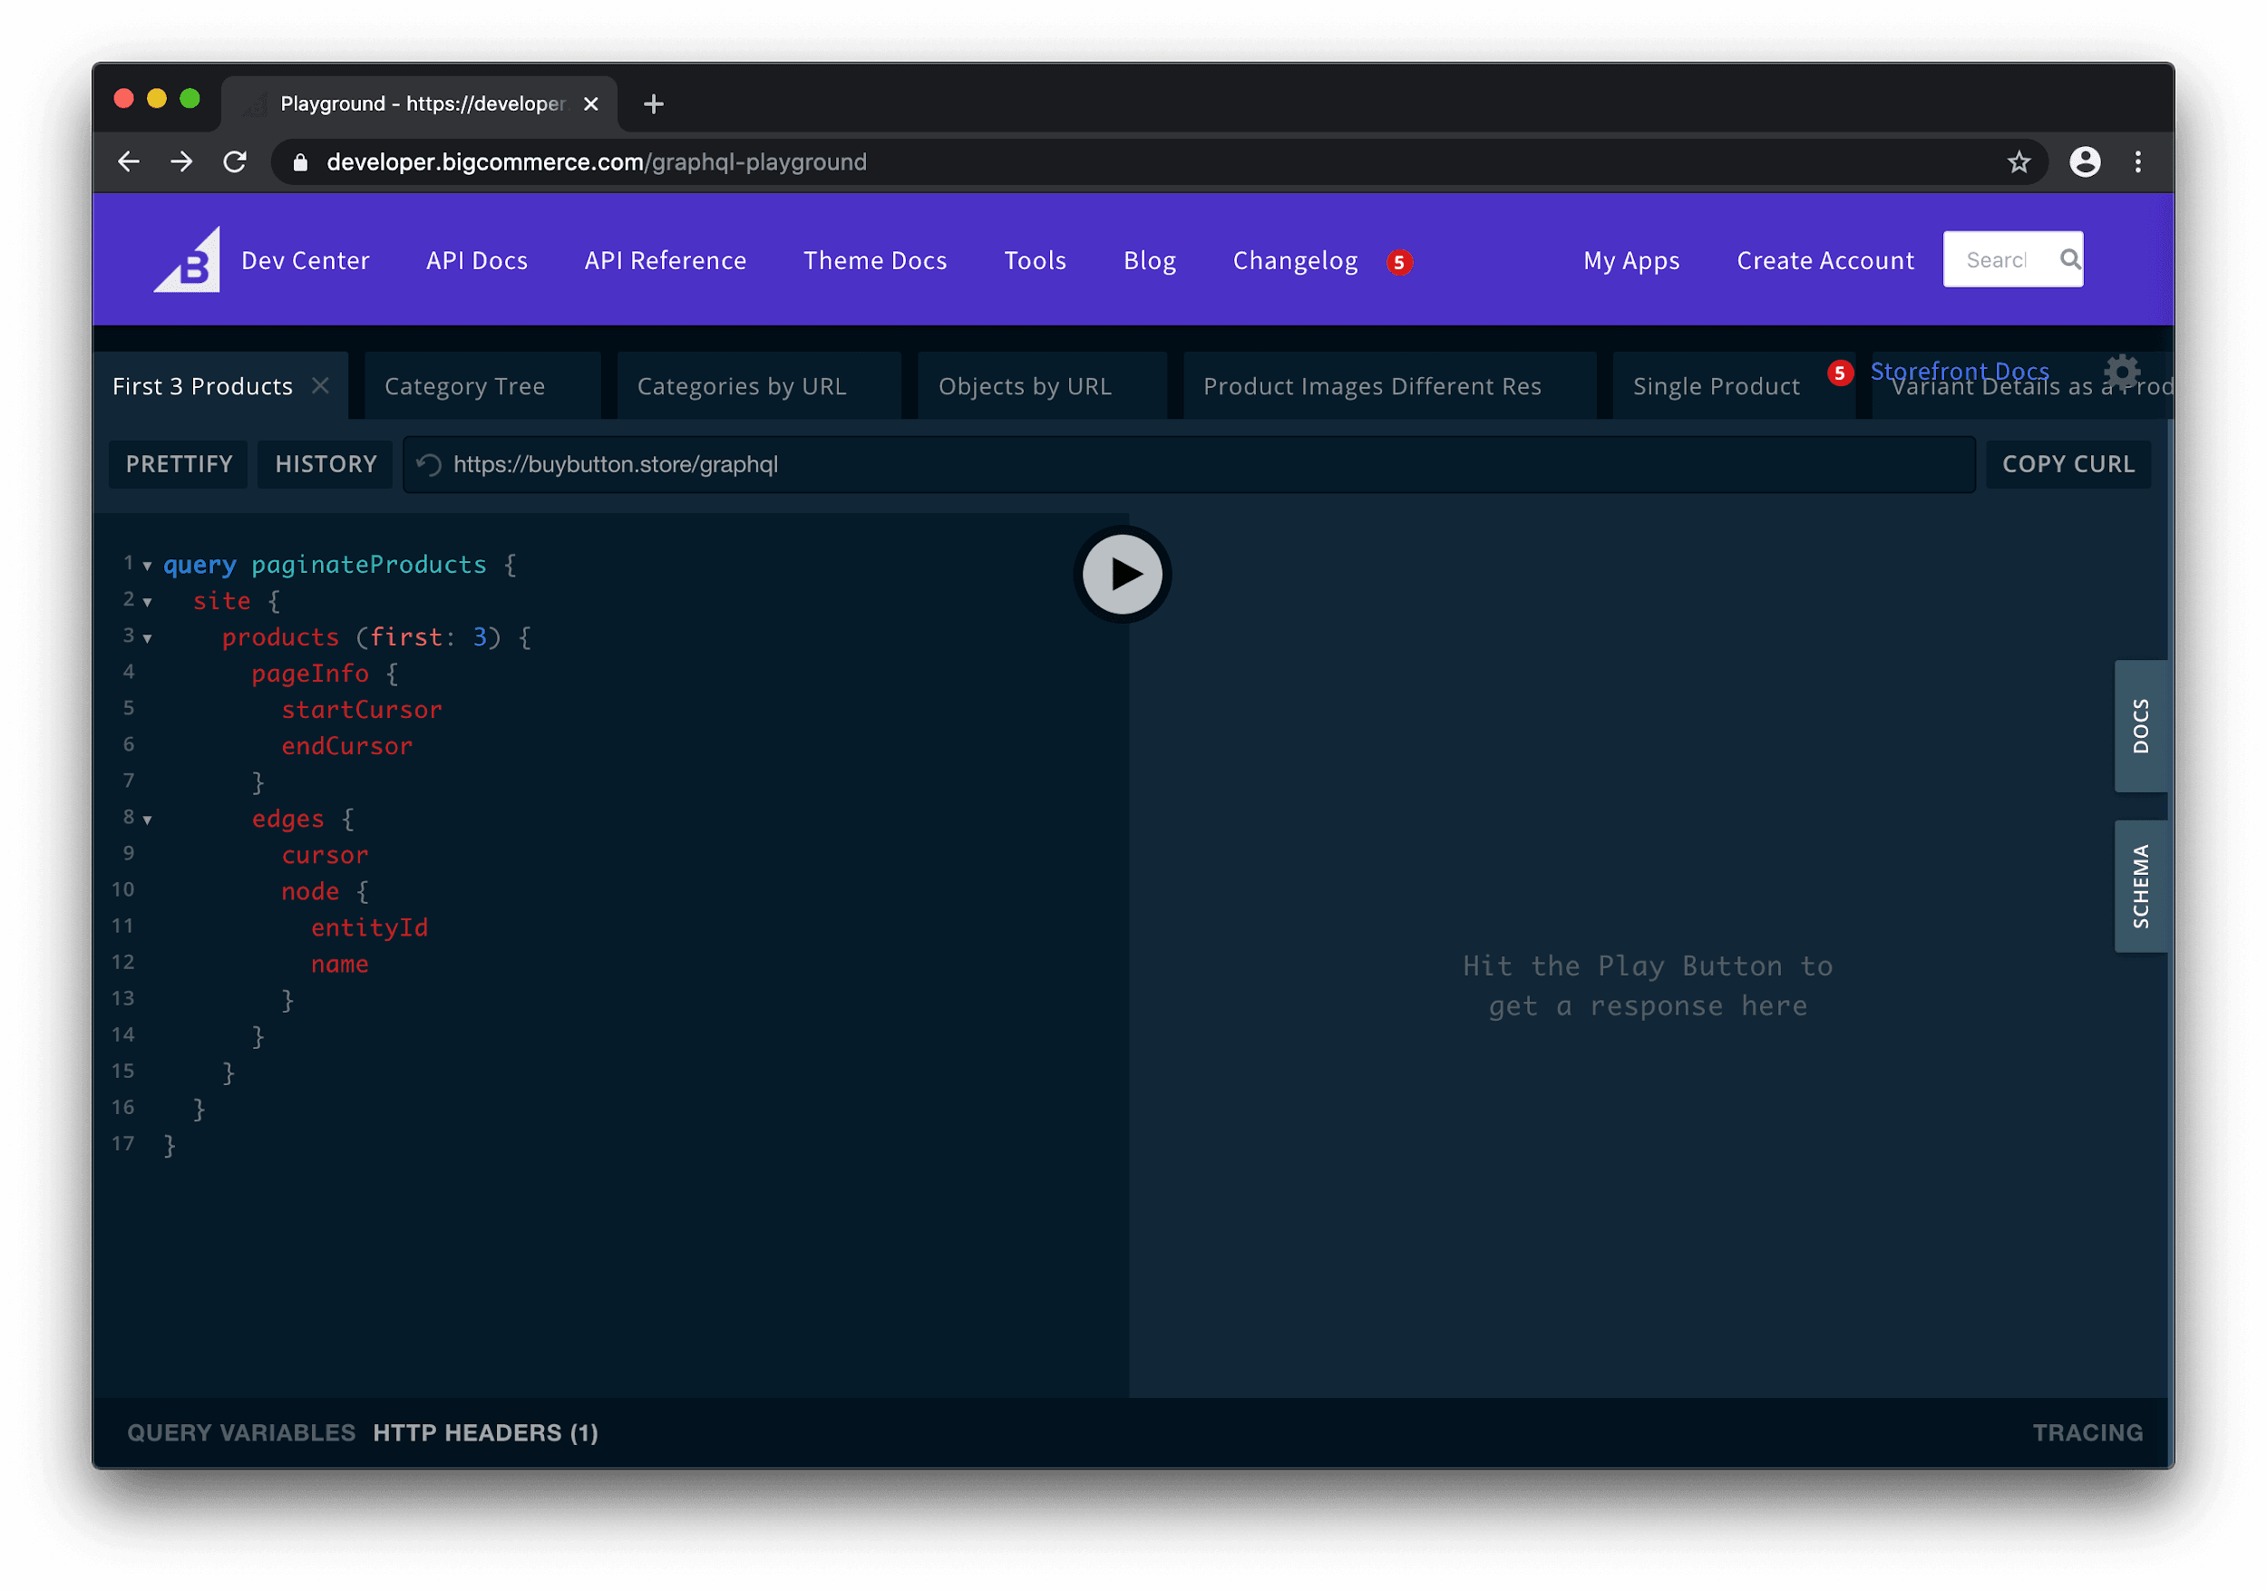Reload the page in the browser

click(236, 162)
